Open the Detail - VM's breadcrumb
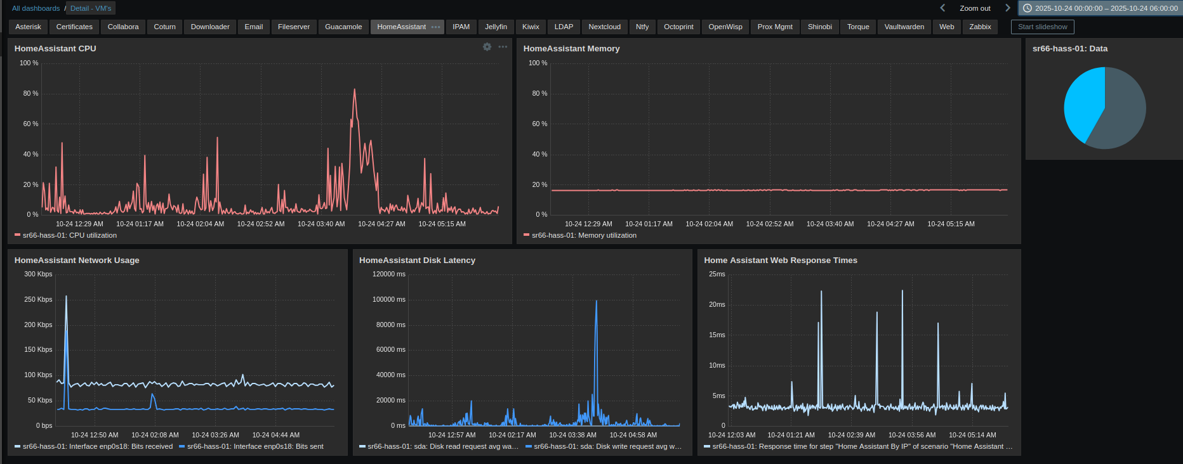This screenshot has width=1183, height=464. pyautogui.click(x=91, y=8)
